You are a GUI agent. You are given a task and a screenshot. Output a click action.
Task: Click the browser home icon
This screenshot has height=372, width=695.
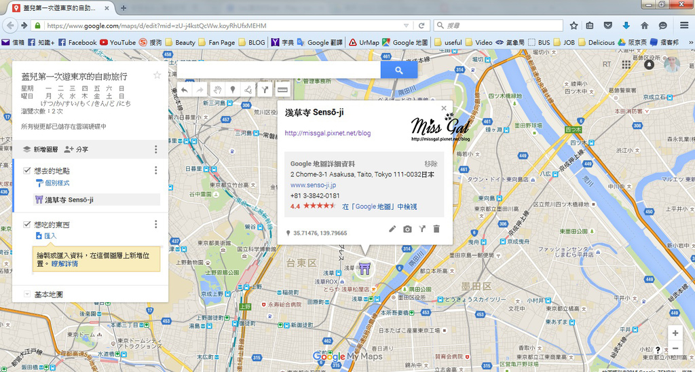pos(645,25)
